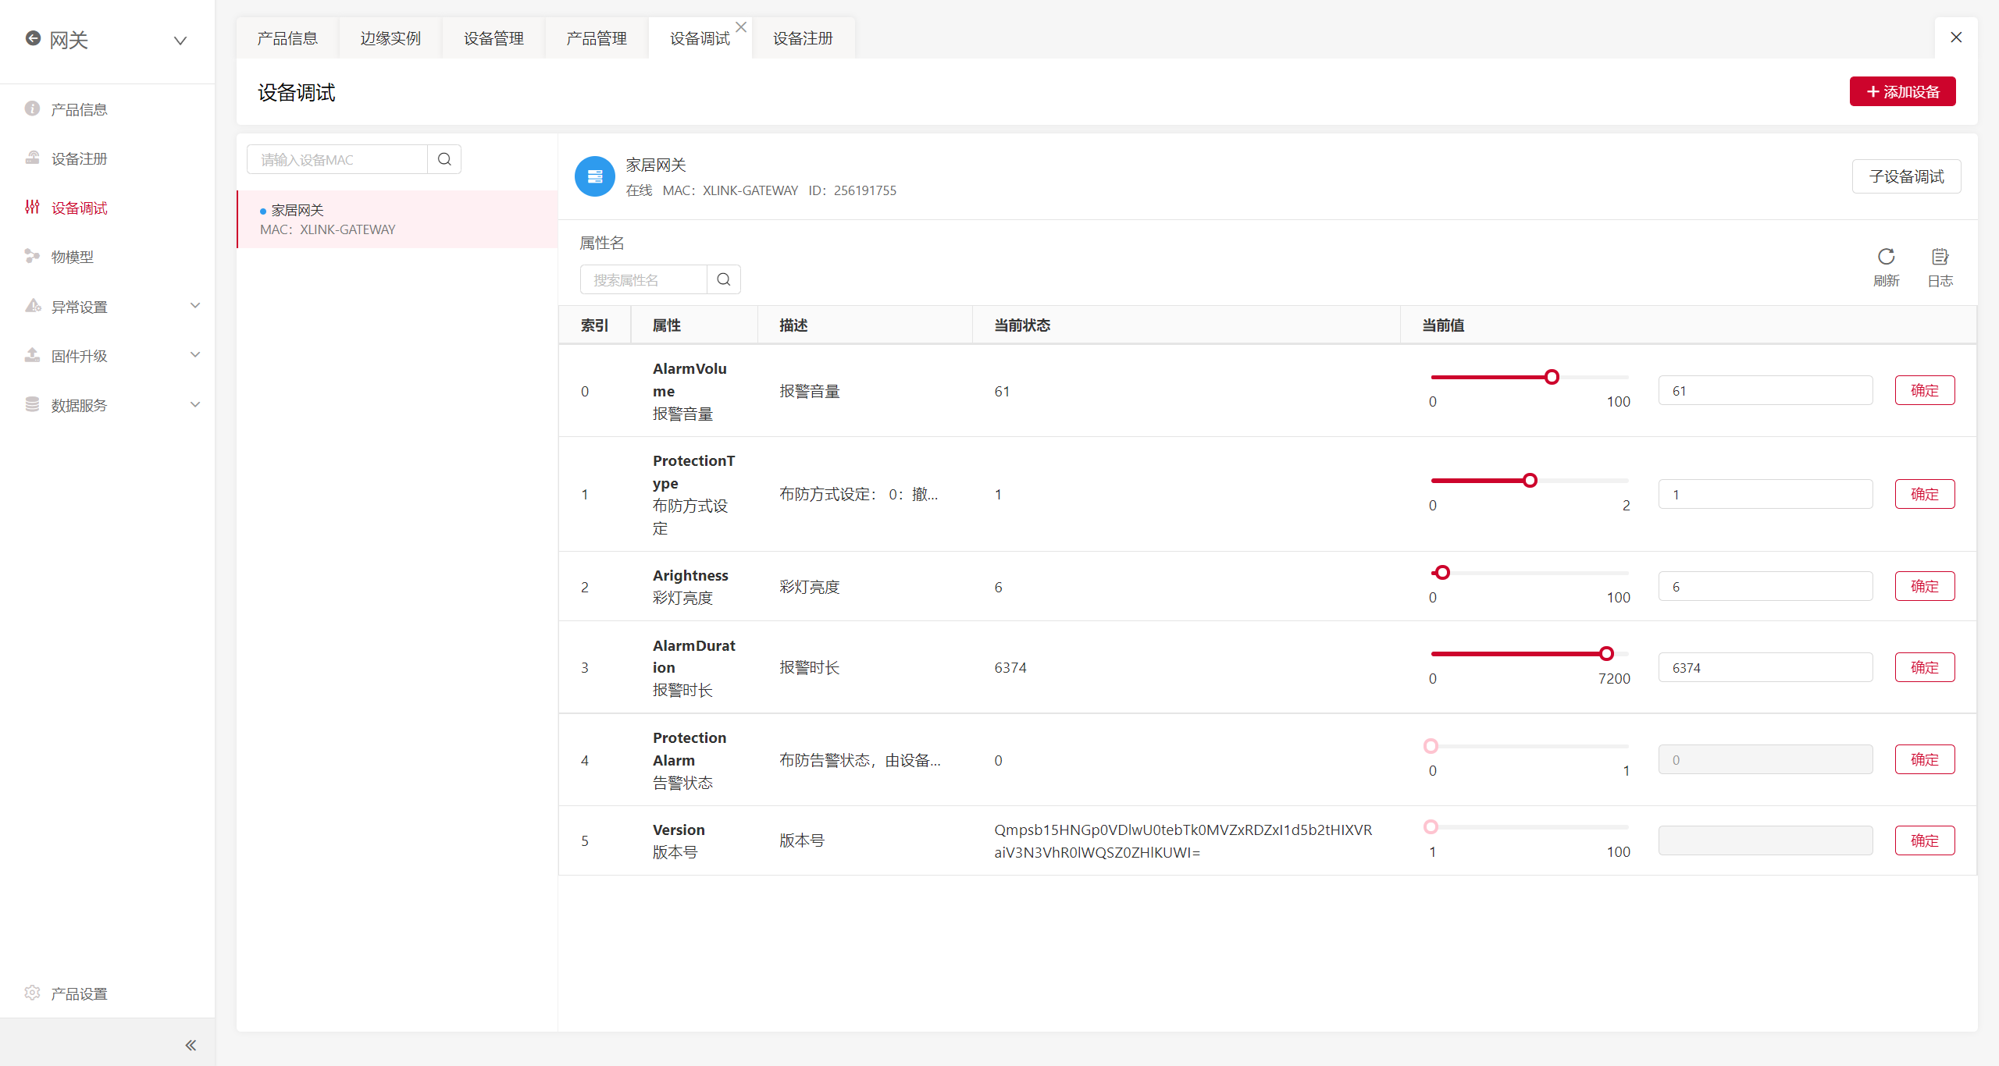Expand the 异常设置 sidebar submenu
Viewport: 1999px width, 1066px height.
coord(195,306)
